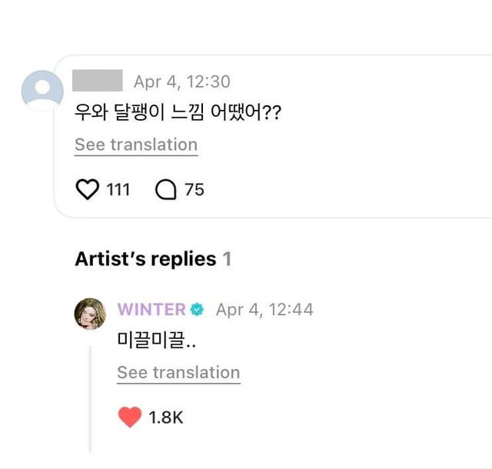
Task: Click the 1.8K likes count
Action: 166,417
